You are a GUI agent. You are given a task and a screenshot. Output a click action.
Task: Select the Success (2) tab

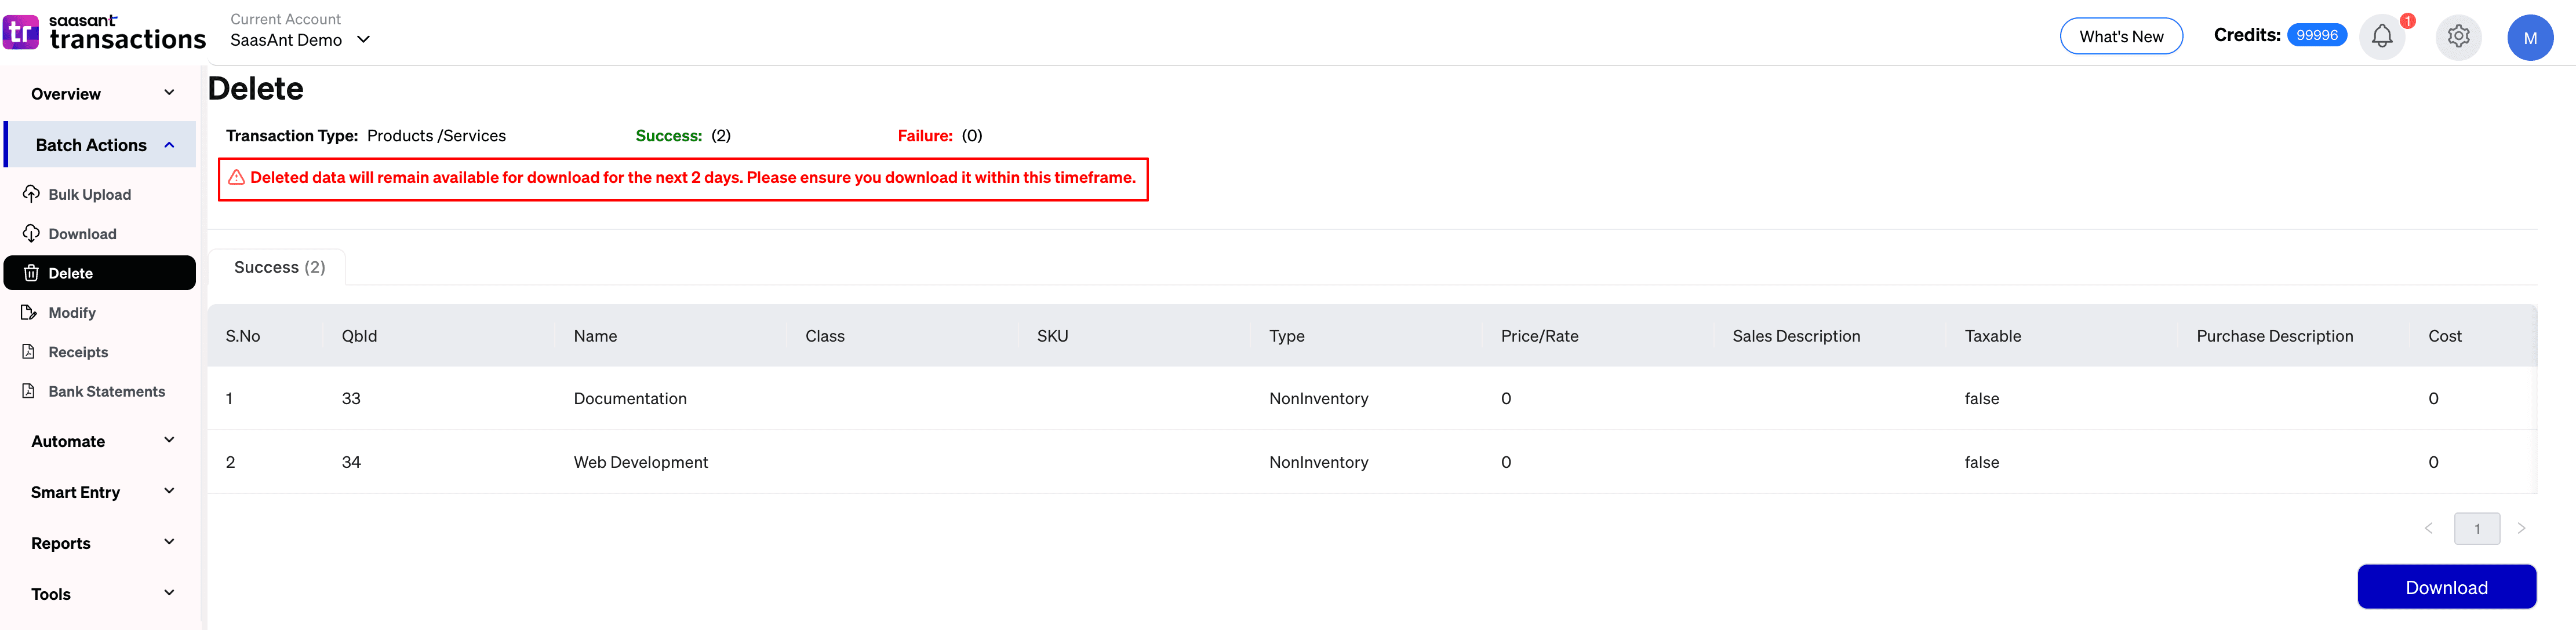(x=279, y=268)
